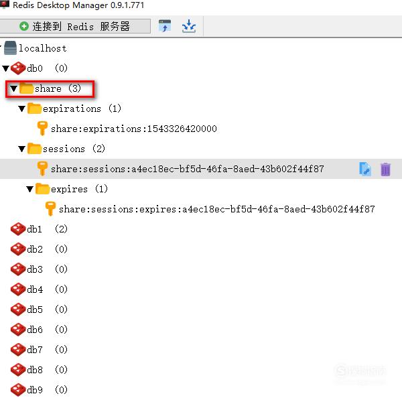The height and width of the screenshot is (402, 402).
Task: Select the db3 (0) label
Action: 48,269
